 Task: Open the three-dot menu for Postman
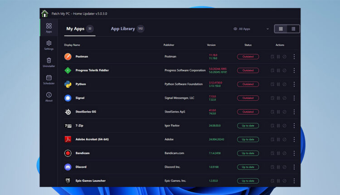point(294,57)
